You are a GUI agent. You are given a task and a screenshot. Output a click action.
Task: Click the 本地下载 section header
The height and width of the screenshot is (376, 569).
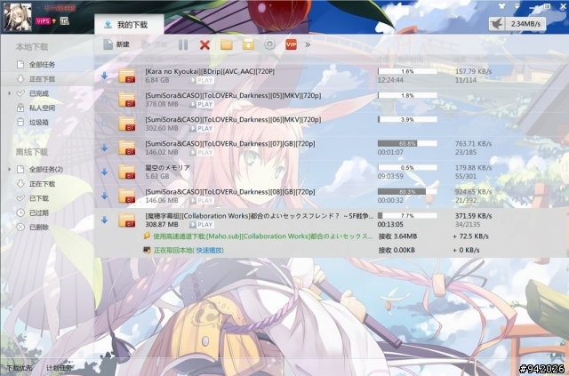[x=32, y=47]
